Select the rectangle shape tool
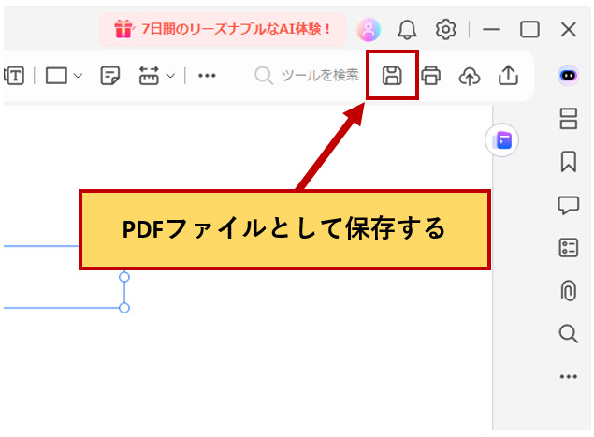 (x=56, y=76)
